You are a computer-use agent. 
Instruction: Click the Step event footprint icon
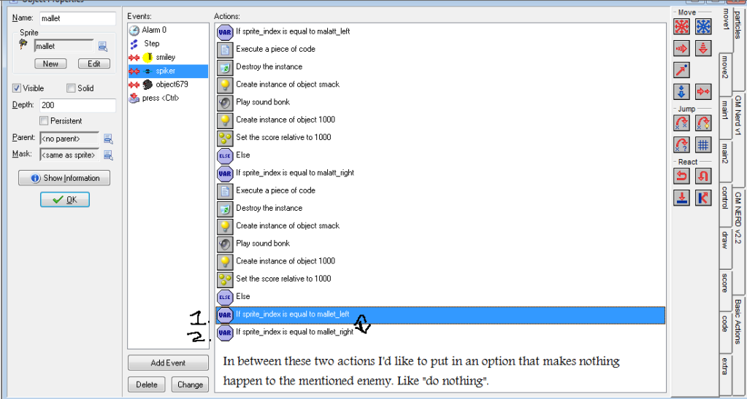pyautogui.click(x=134, y=44)
